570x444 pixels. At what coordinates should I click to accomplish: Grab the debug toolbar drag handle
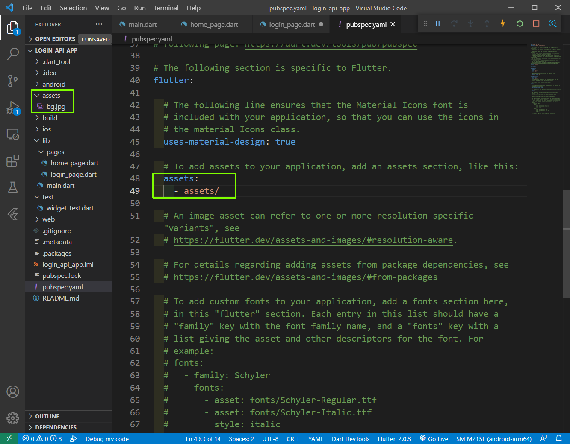click(x=425, y=24)
